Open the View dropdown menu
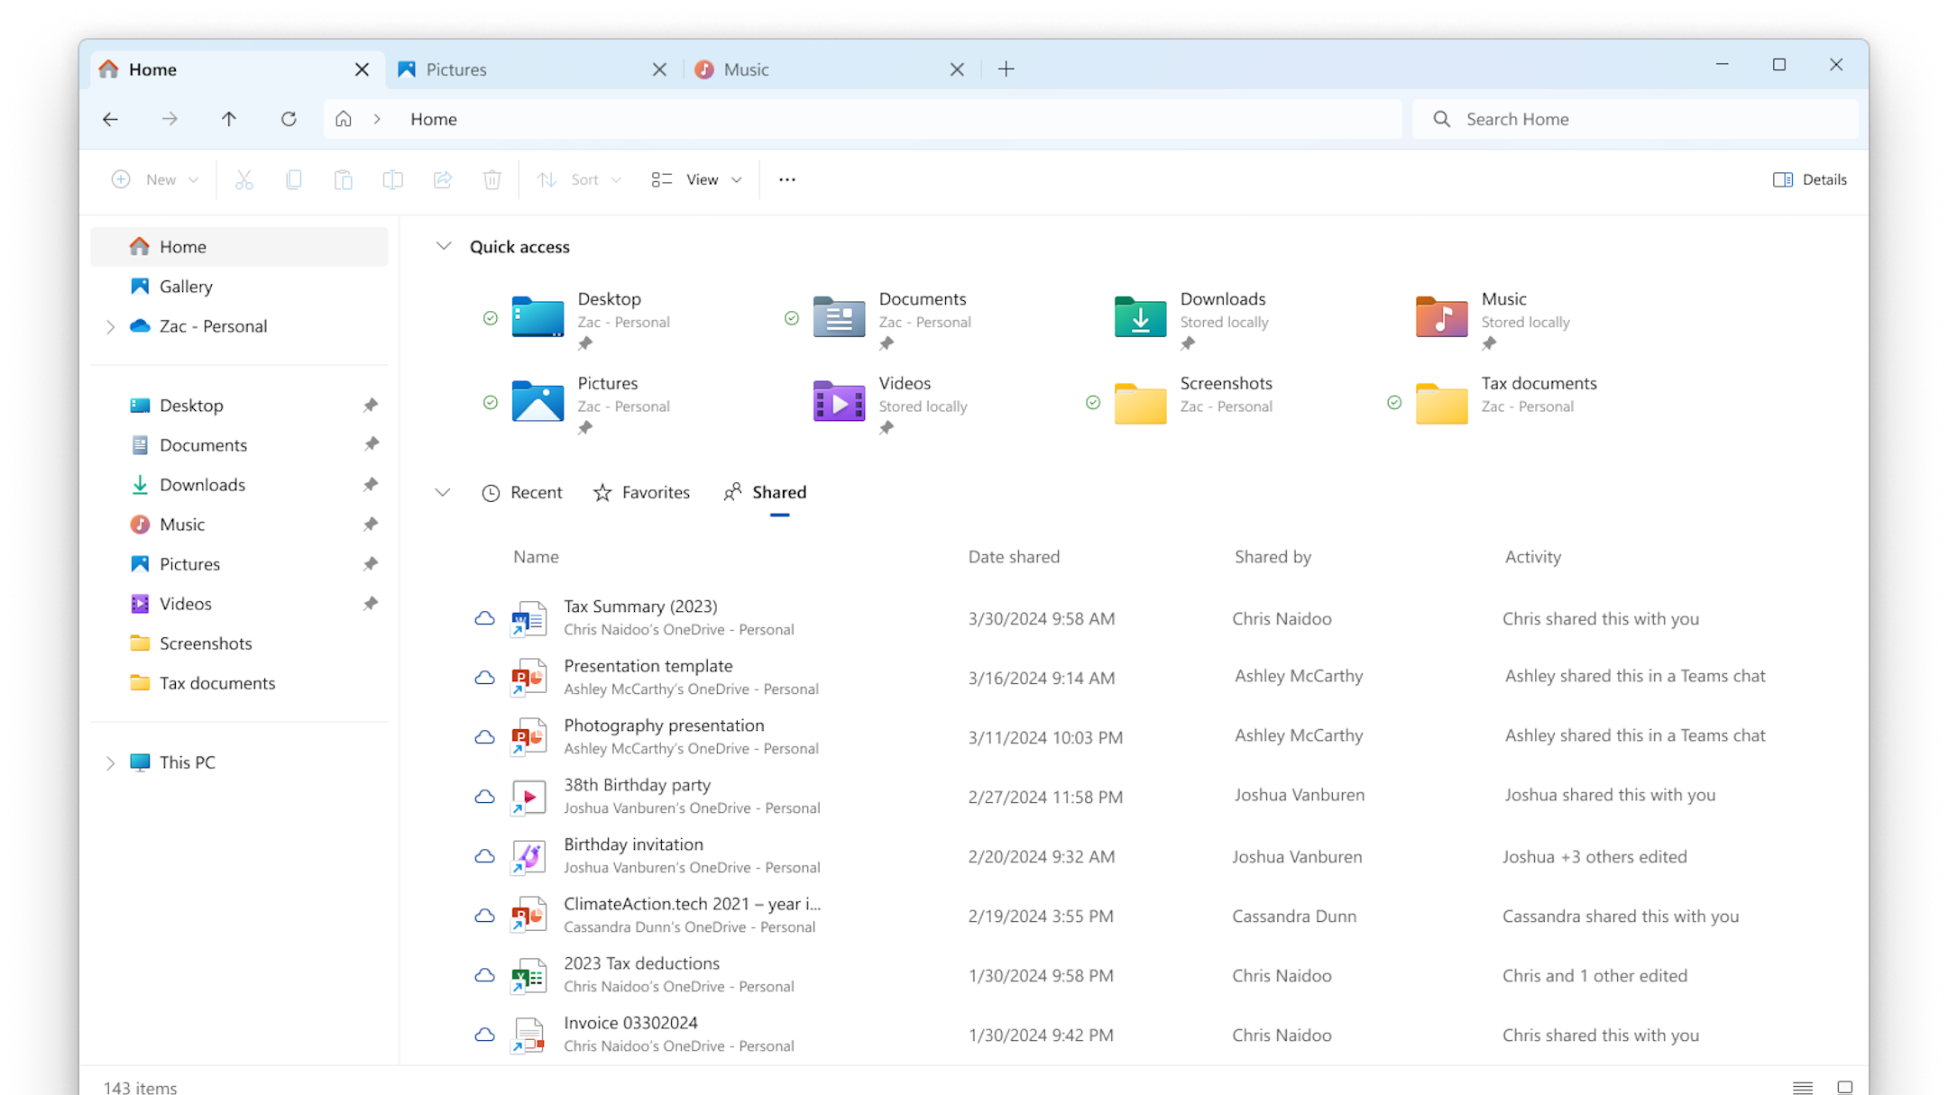 pos(698,179)
